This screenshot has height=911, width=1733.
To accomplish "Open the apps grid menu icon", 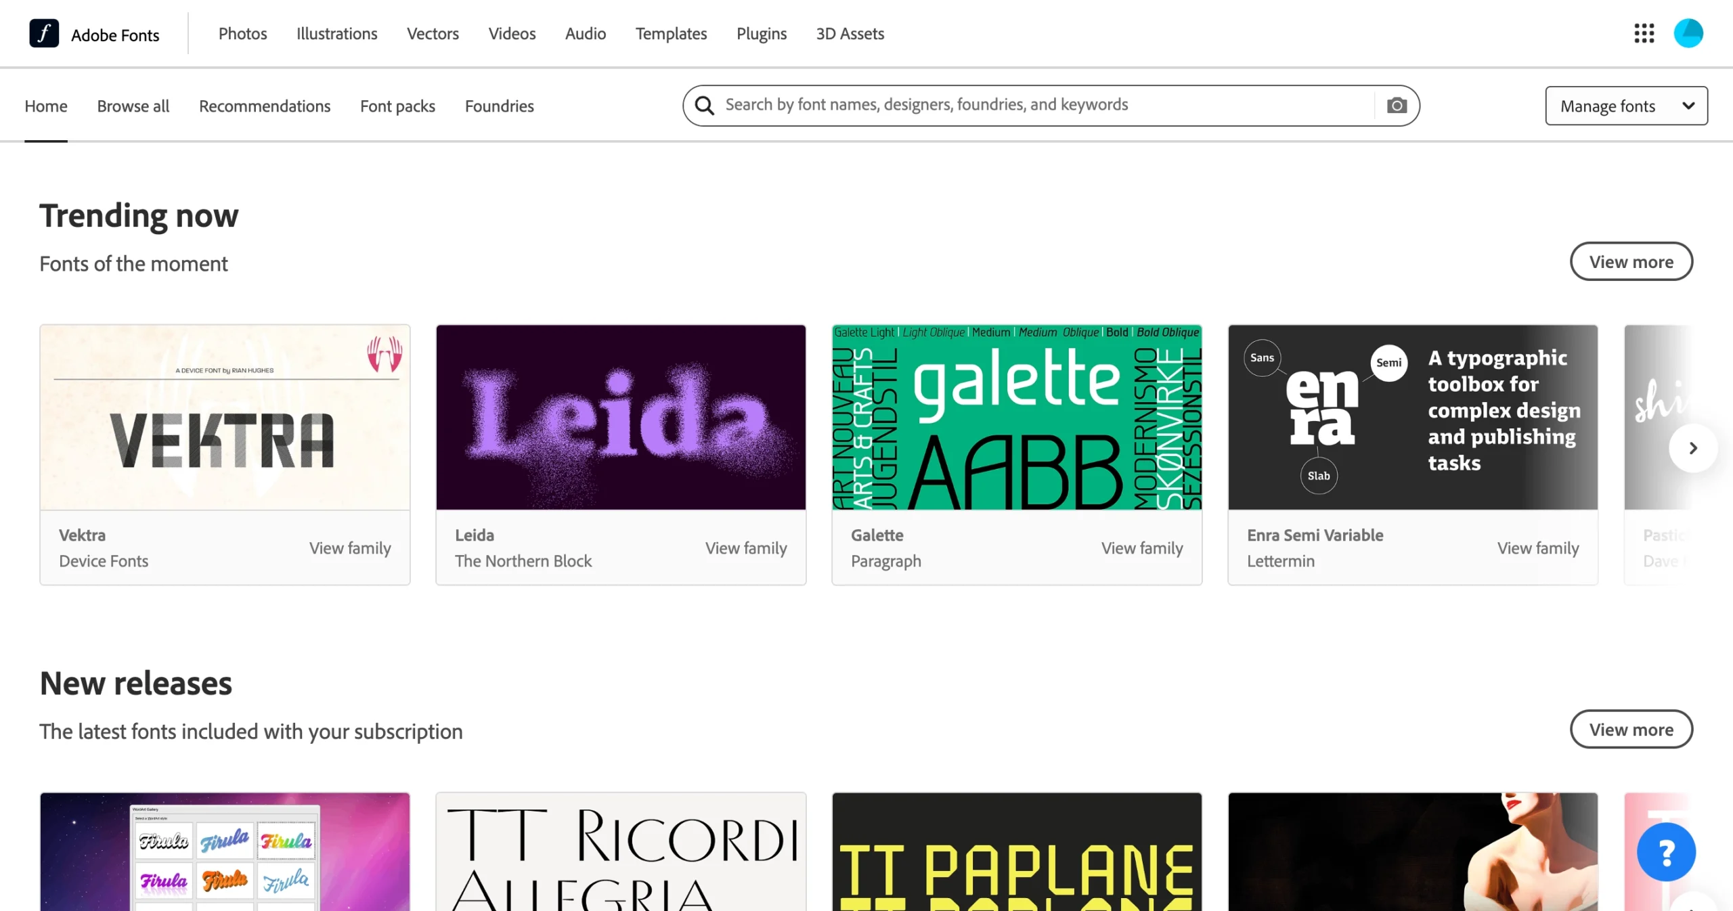I will 1644,33.
